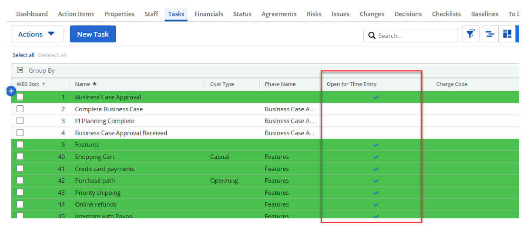Check the box for Credit card payments
Viewport: 530px width, 237px height.
coord(20,168)
